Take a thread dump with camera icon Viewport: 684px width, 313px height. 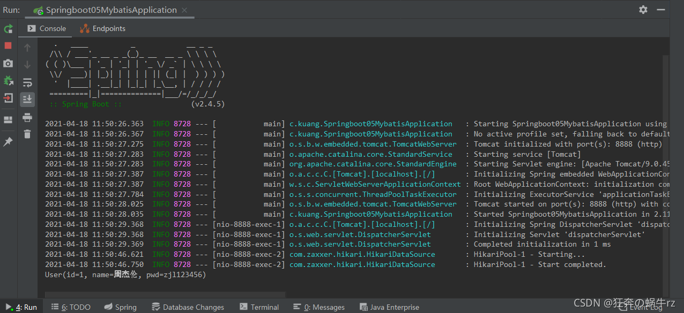8,64
